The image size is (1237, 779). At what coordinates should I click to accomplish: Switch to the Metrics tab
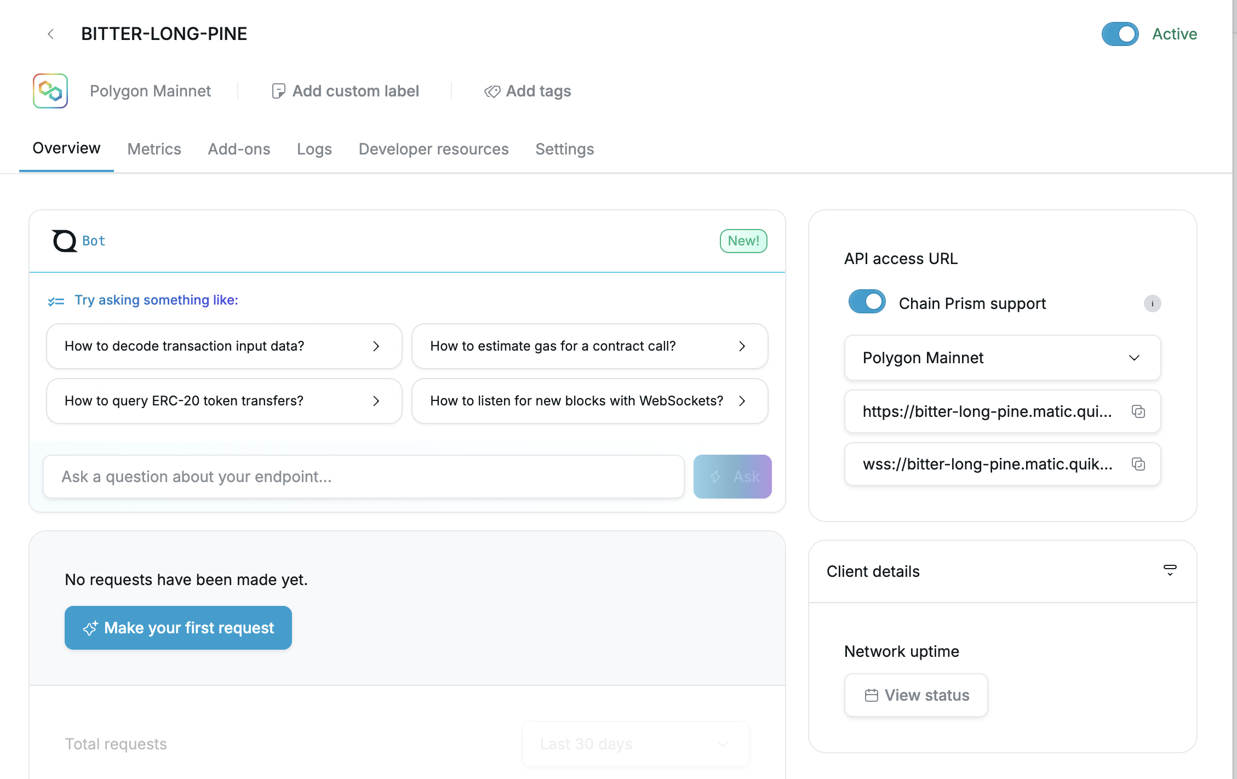pyautogui.click(x=154, y=148)
